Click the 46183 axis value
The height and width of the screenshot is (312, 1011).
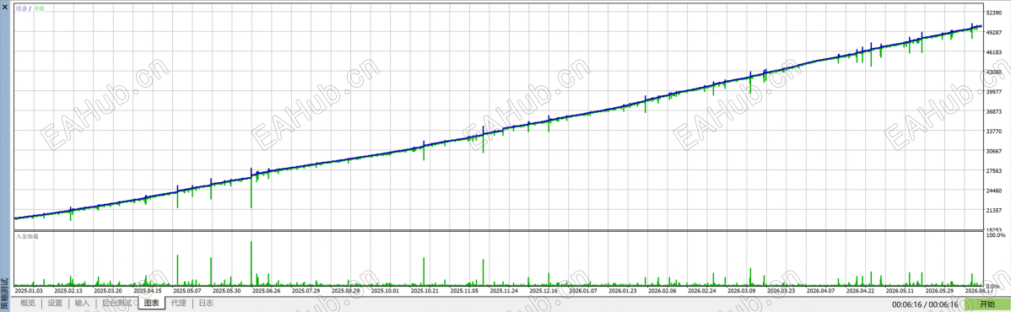tap(995, 52)
